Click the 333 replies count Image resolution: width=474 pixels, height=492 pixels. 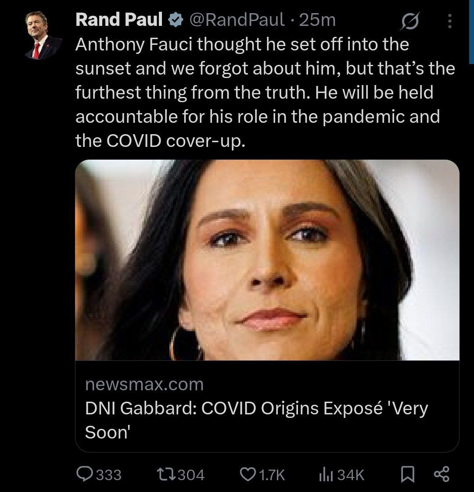pos(109,475)
